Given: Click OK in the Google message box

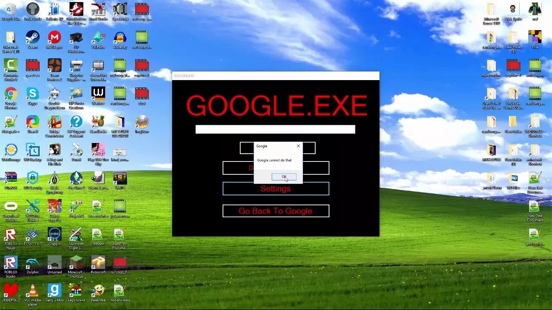Looking at the screenshot, I should click(284, 177).
